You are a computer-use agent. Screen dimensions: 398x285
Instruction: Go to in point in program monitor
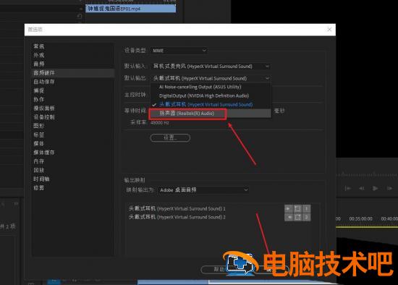pos(348,188)
